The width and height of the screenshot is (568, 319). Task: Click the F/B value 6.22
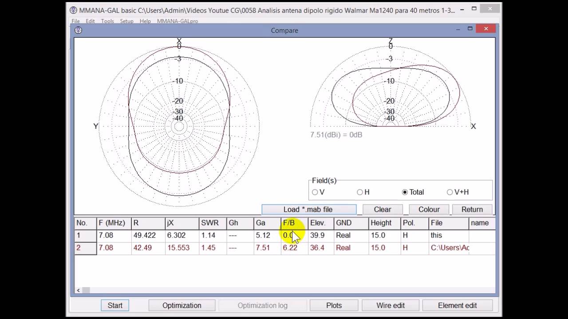point(290,248)
